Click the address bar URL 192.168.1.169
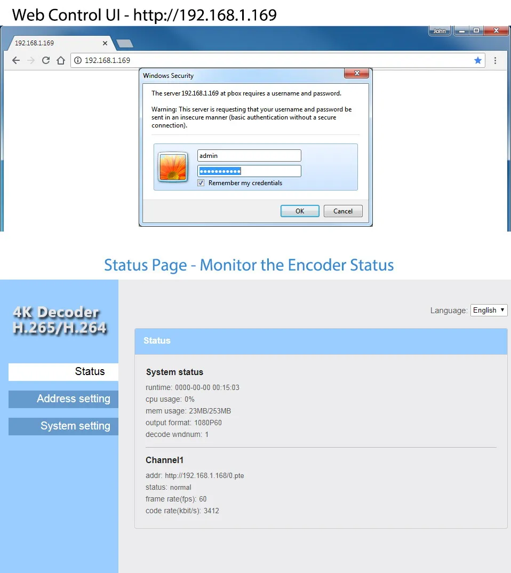 [107, 60]
